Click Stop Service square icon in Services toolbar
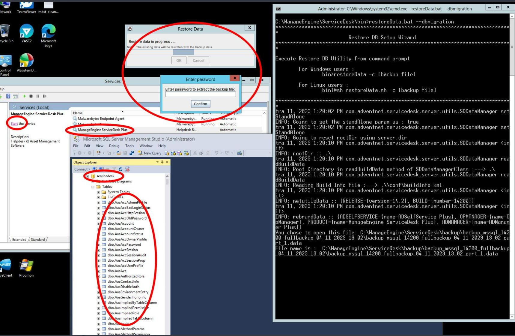 [x=31, y=96]
